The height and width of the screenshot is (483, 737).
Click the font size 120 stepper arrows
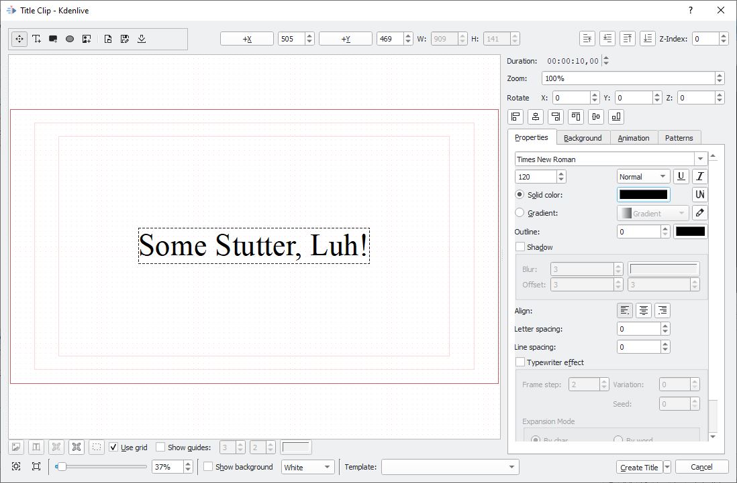pos(560,177)
